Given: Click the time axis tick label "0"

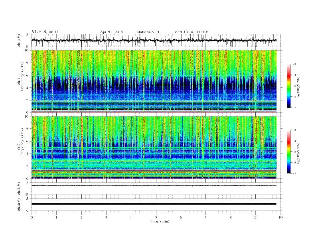Looking at the screenshot, I should coord(32,217).
